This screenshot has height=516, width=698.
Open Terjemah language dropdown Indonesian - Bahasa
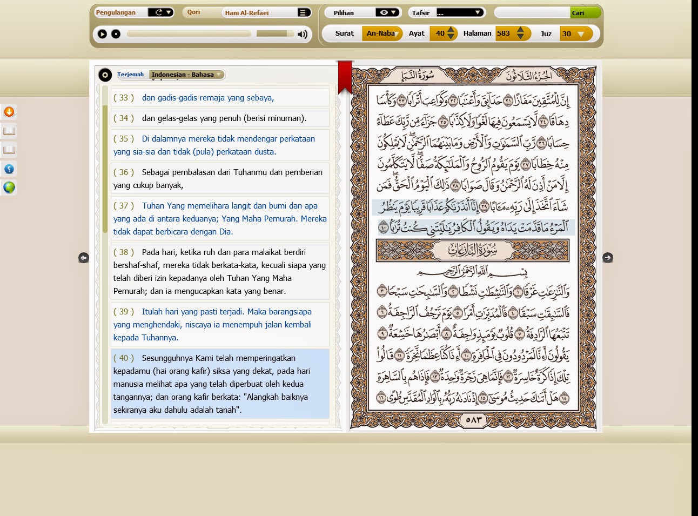coord(186,75)
